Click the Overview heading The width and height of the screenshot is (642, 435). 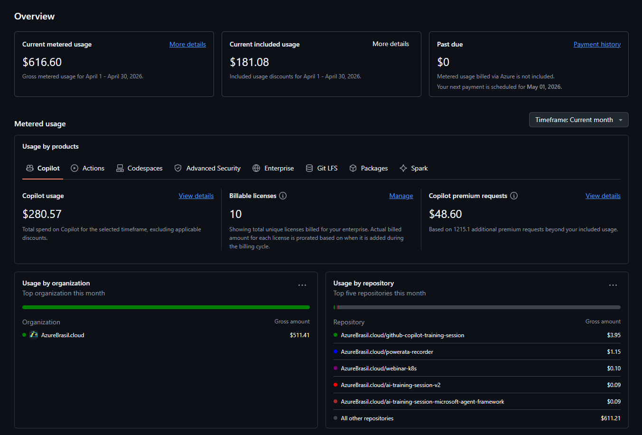click(x=34, y=16)
